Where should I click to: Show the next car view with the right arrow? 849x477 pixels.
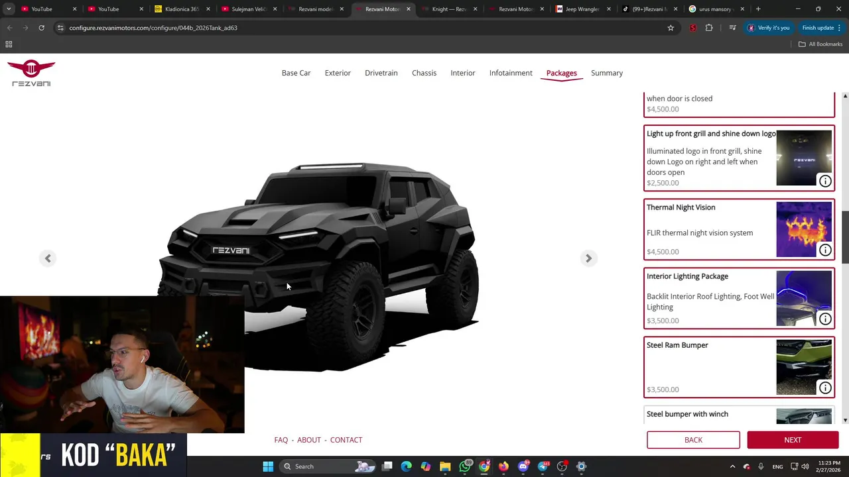click(x=588, y=258)
